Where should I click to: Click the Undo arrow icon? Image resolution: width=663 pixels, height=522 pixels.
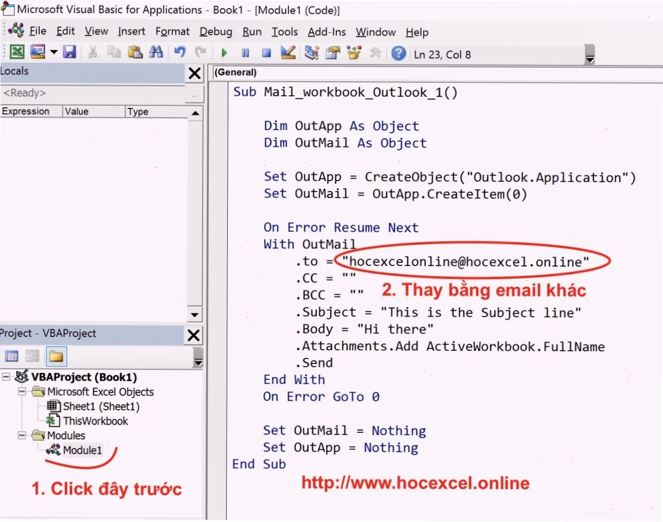tap(179, 52)
